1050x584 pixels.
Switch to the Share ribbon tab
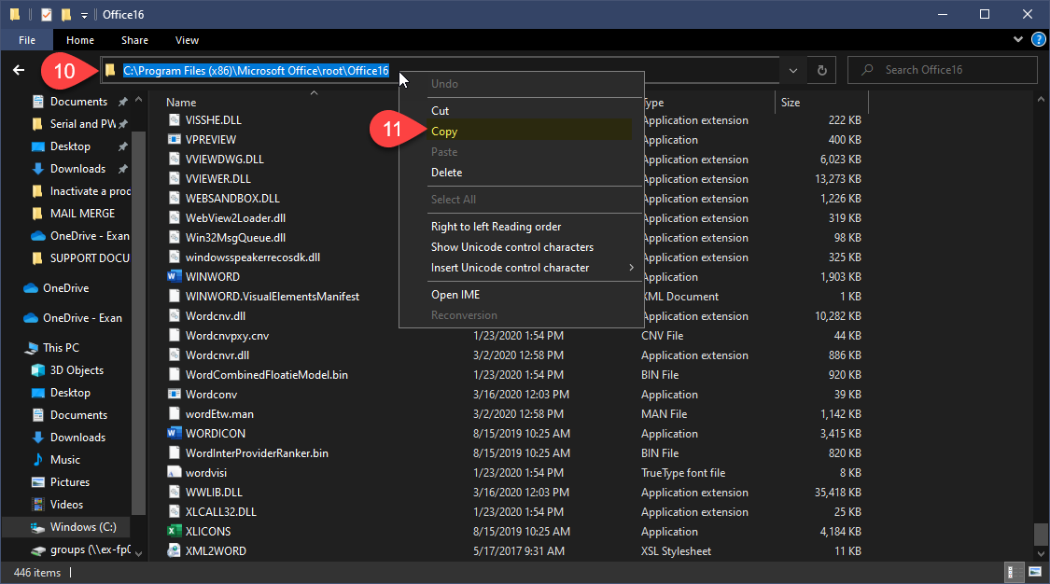(x=134, y=40)
